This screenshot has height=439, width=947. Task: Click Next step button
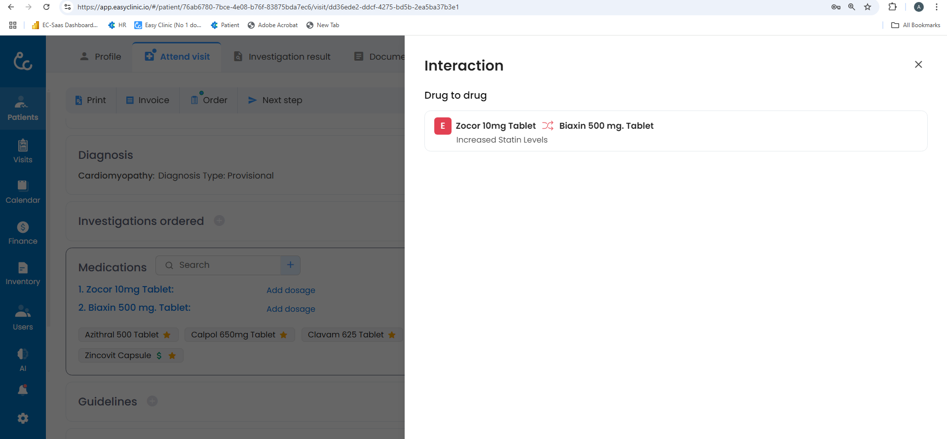click(x=275, y=100)
